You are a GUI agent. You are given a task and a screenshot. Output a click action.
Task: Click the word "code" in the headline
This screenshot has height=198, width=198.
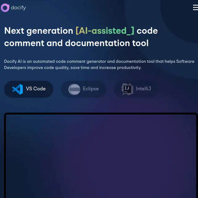[x=147, y=31]
